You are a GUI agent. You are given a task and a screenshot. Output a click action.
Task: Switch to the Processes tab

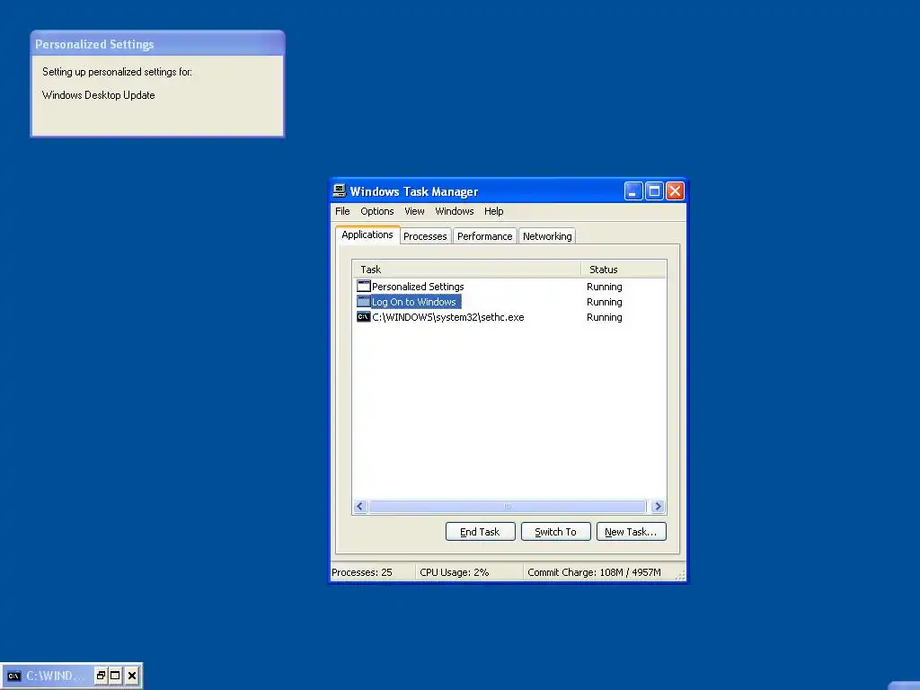(x=425, y=236)
